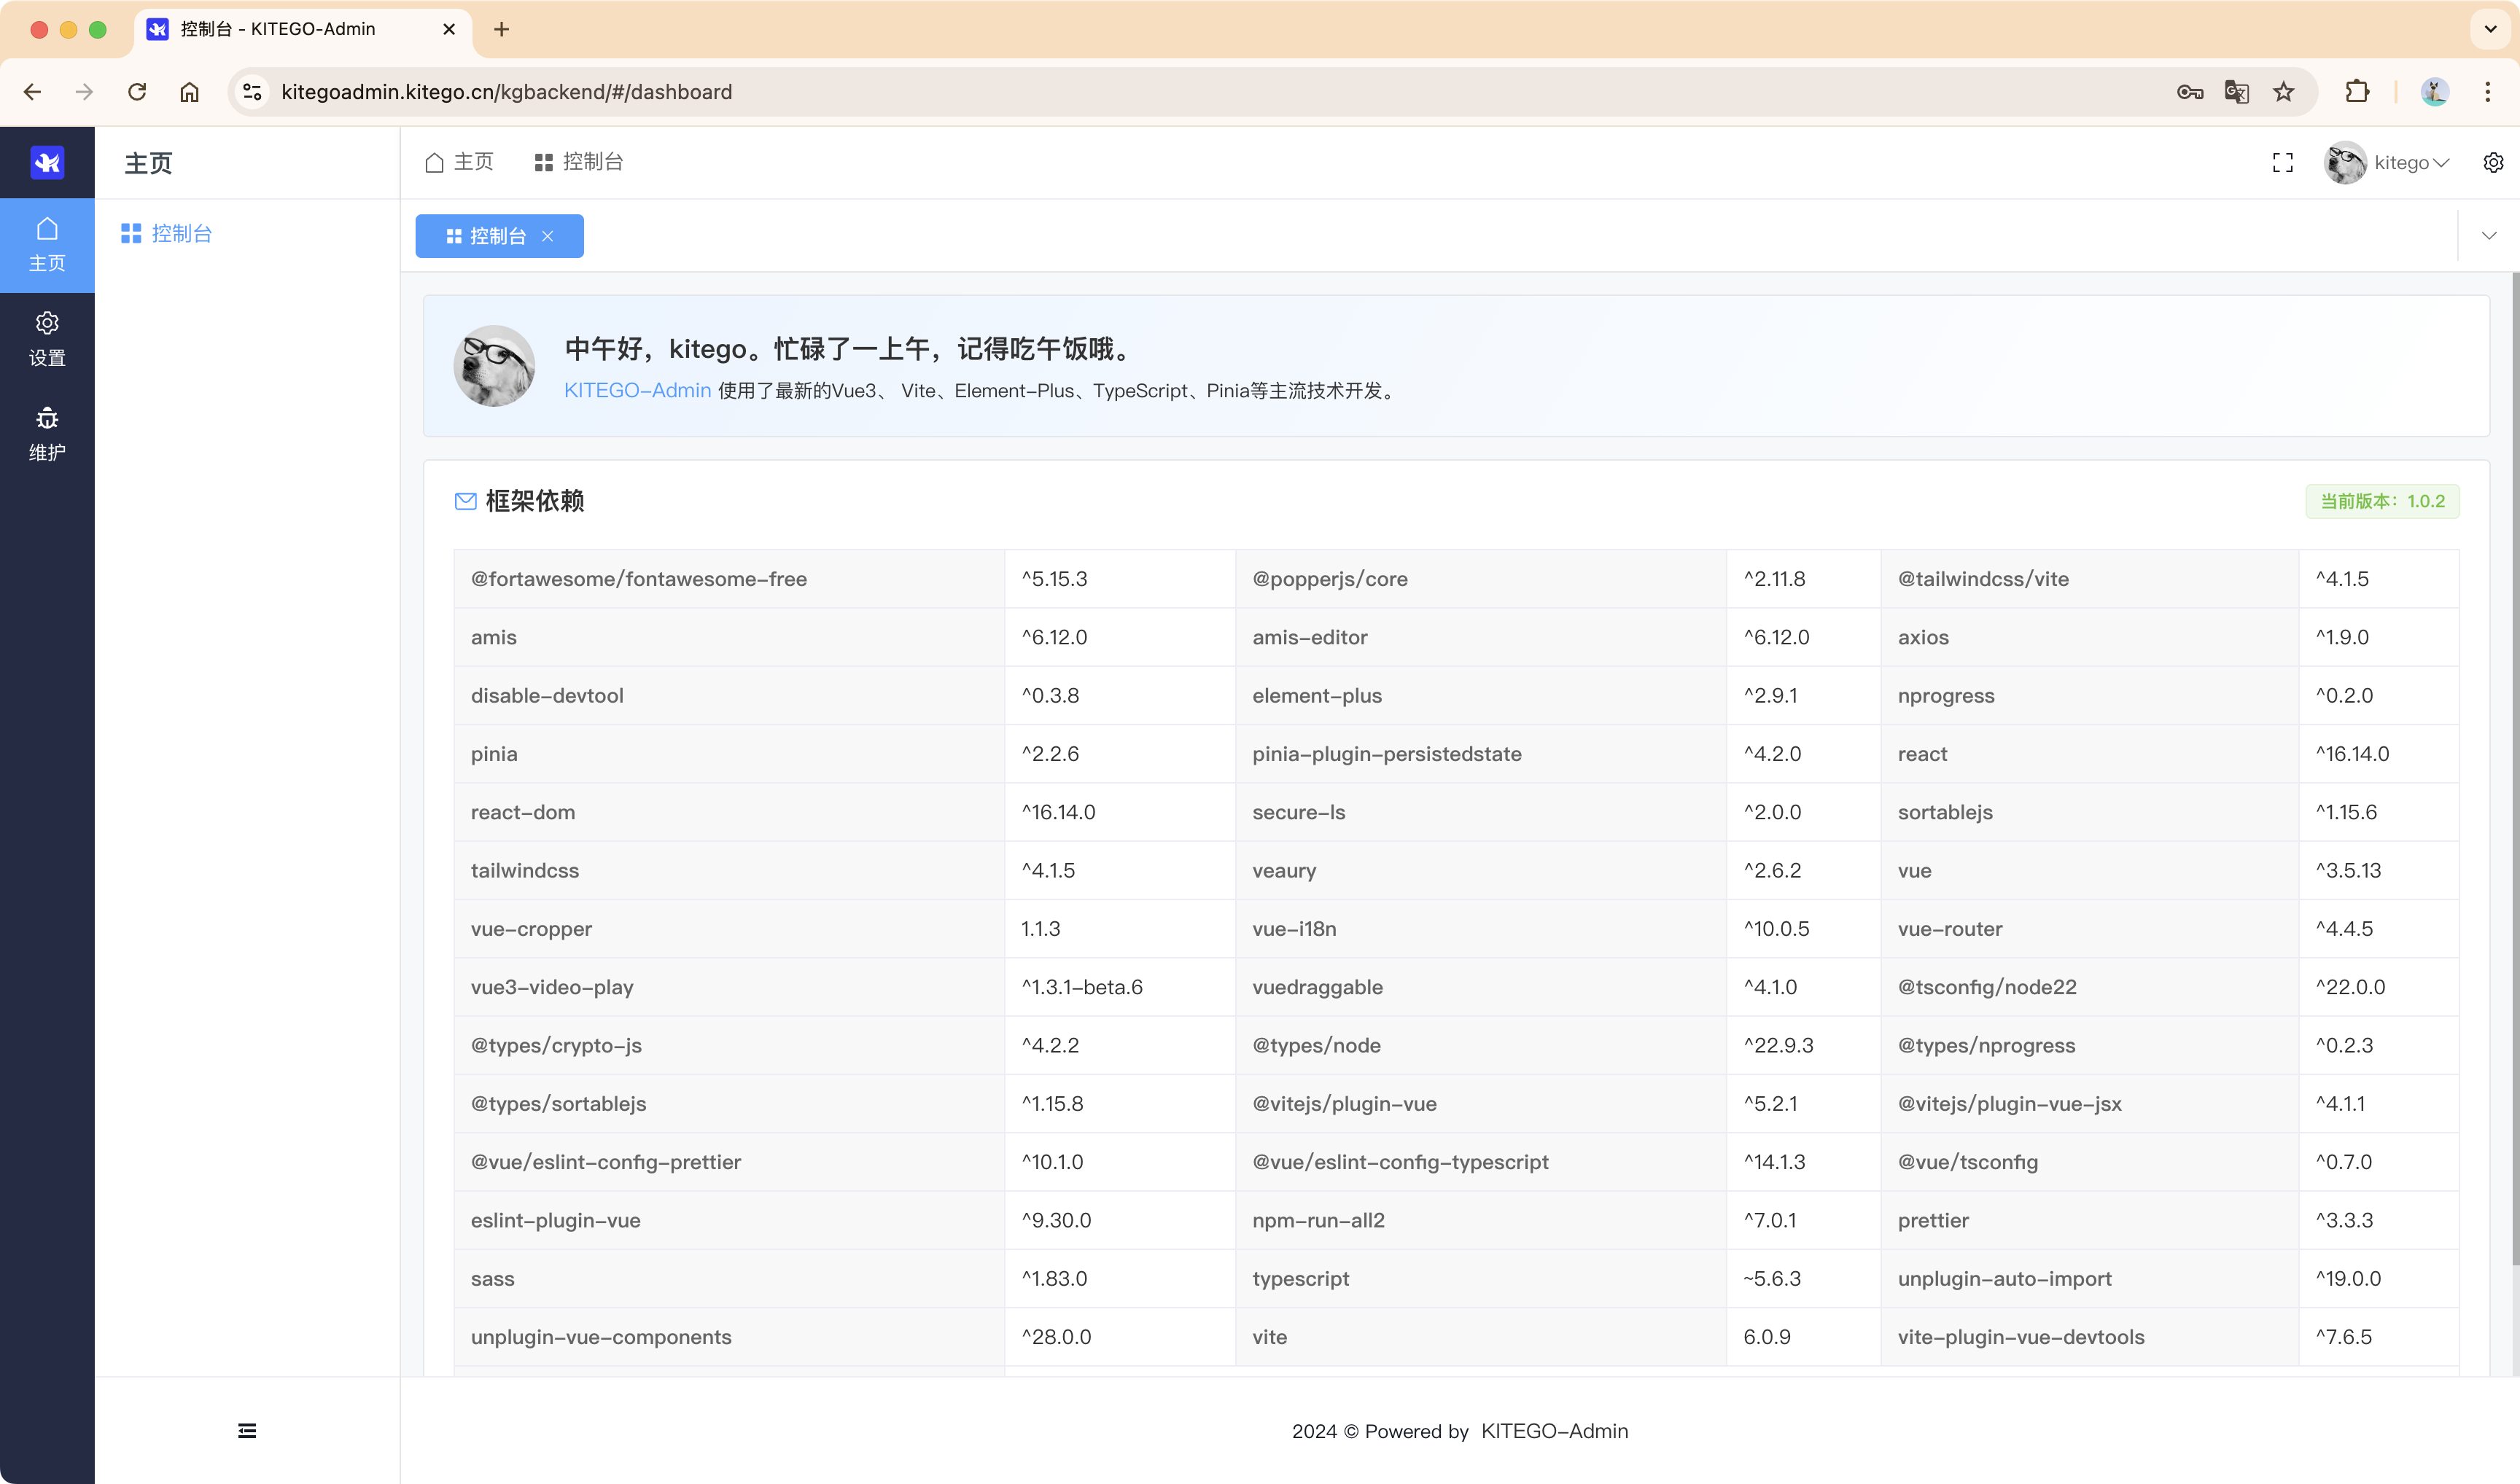Click the @types/nprogress table cell
The image size is (2520, 1484).
(x=2089, y=1045)
